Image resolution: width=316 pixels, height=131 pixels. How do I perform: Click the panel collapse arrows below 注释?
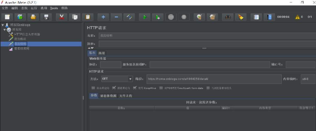coord(91,48)
